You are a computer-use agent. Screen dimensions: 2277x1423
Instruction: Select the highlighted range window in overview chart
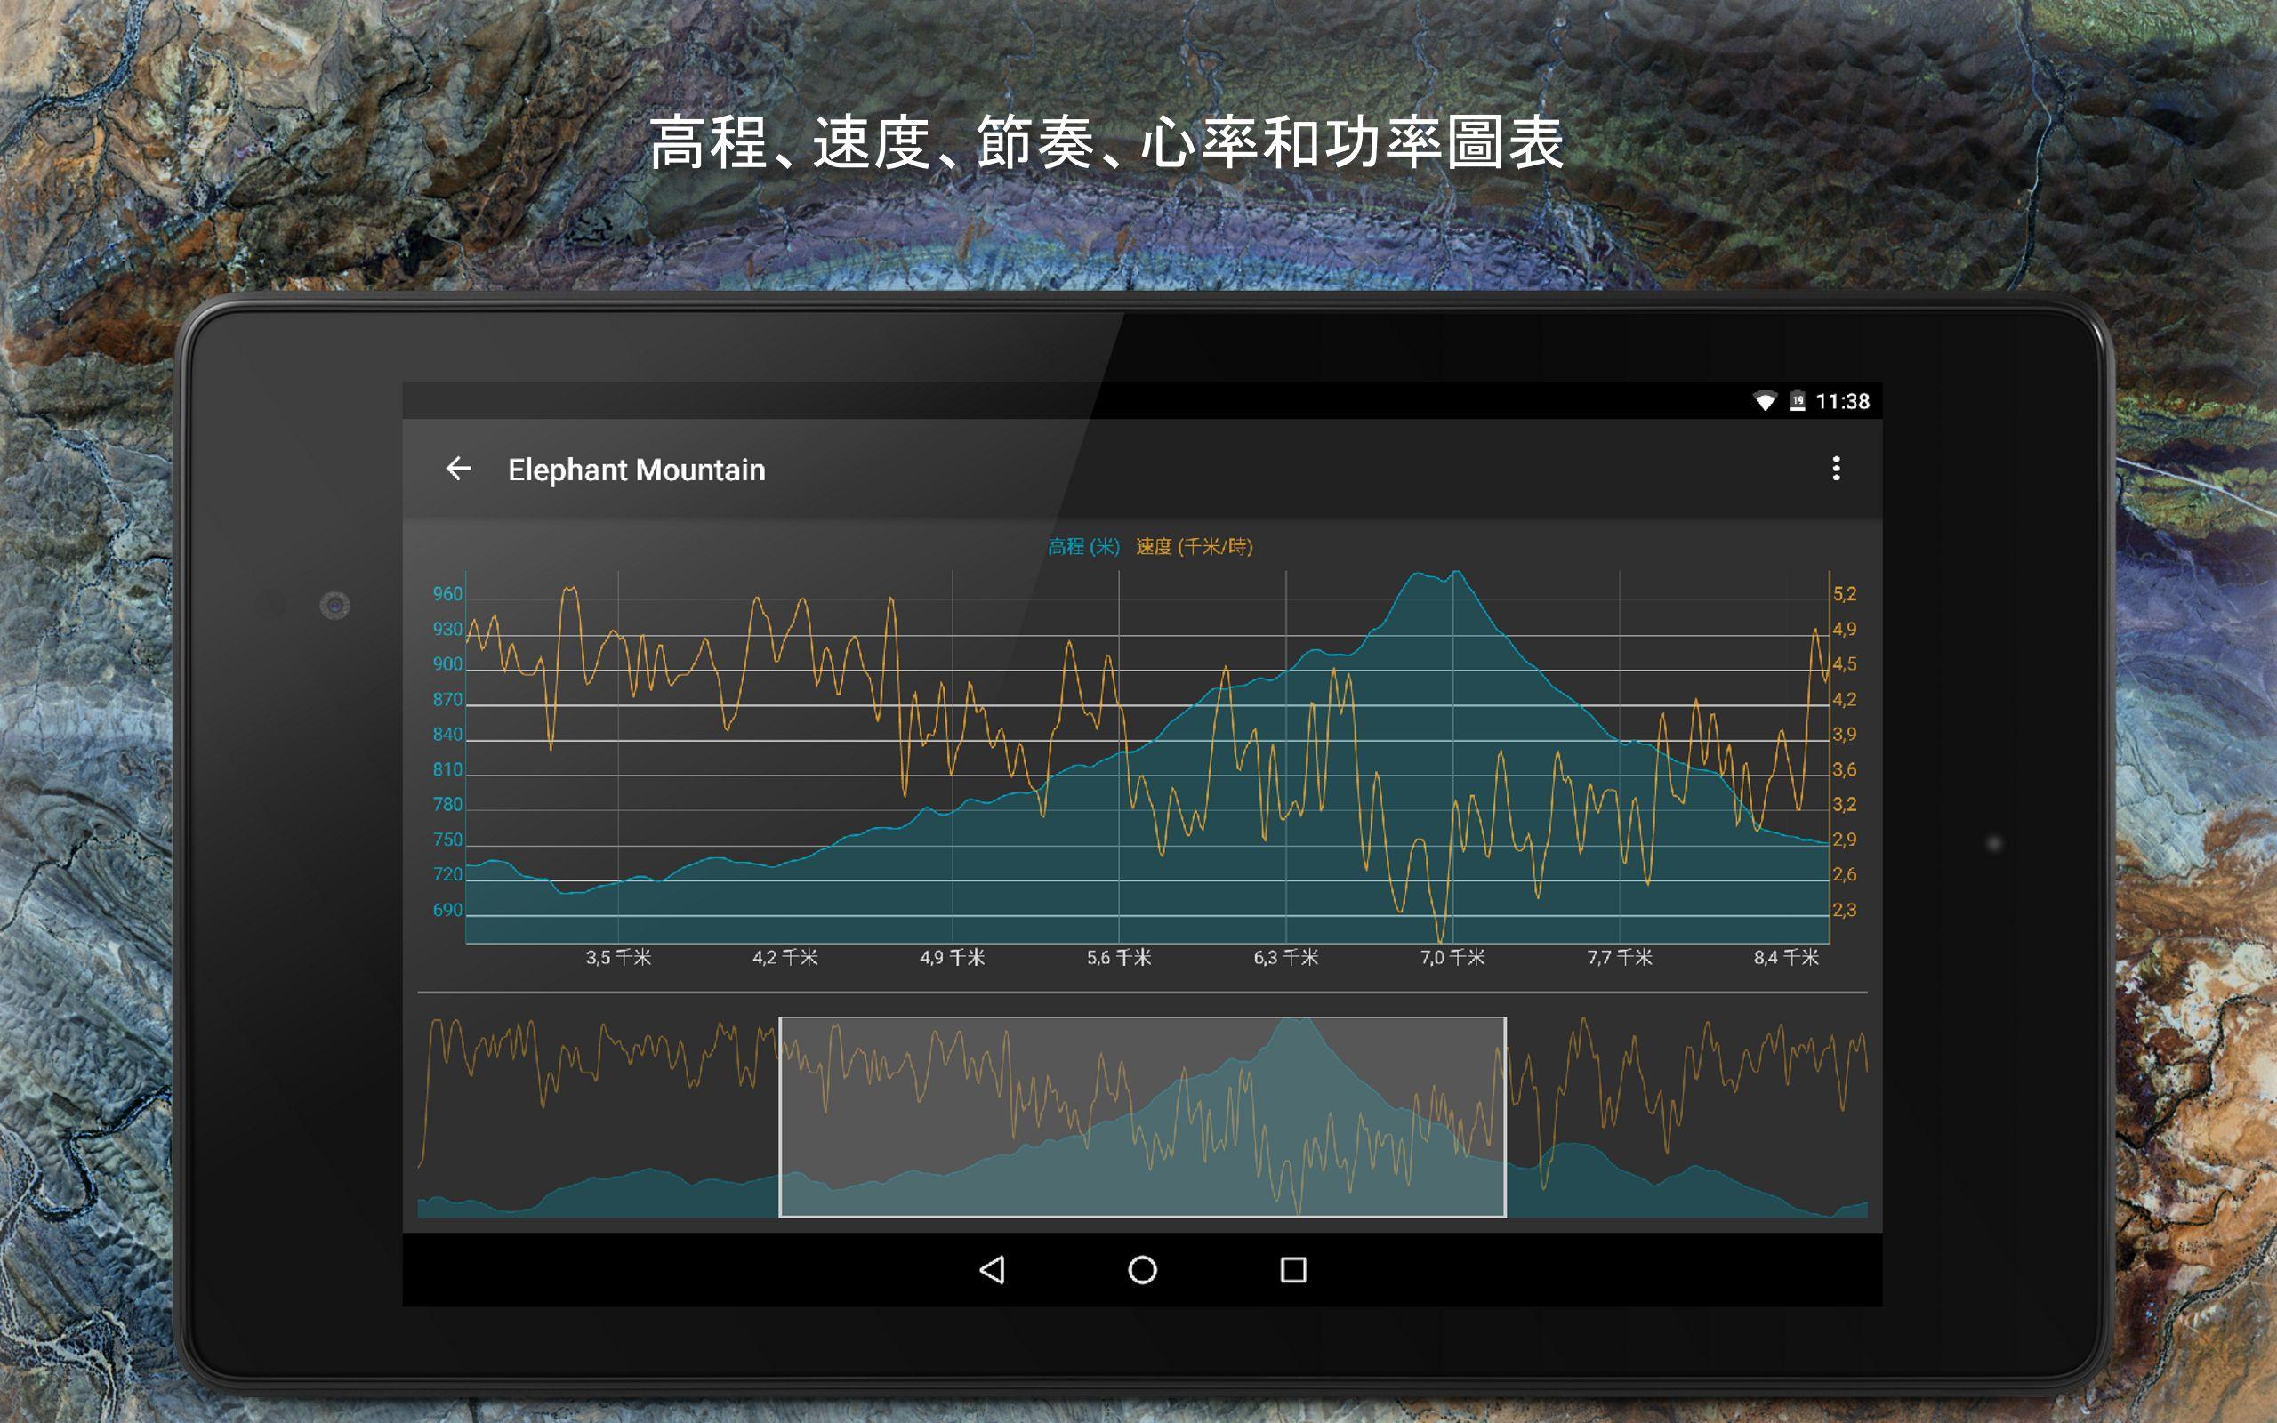click(1142, 1117)
